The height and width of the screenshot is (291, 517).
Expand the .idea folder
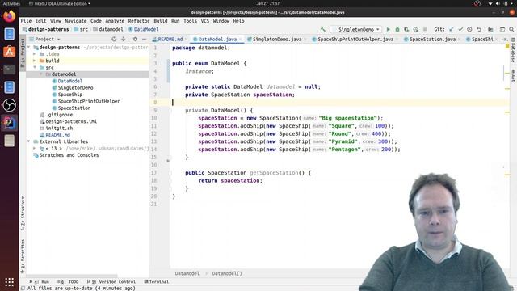(x=34, y=54)
